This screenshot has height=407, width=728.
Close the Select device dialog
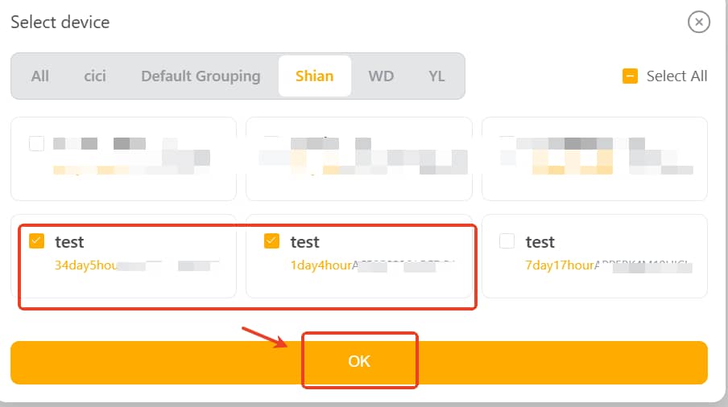point(698,22)
